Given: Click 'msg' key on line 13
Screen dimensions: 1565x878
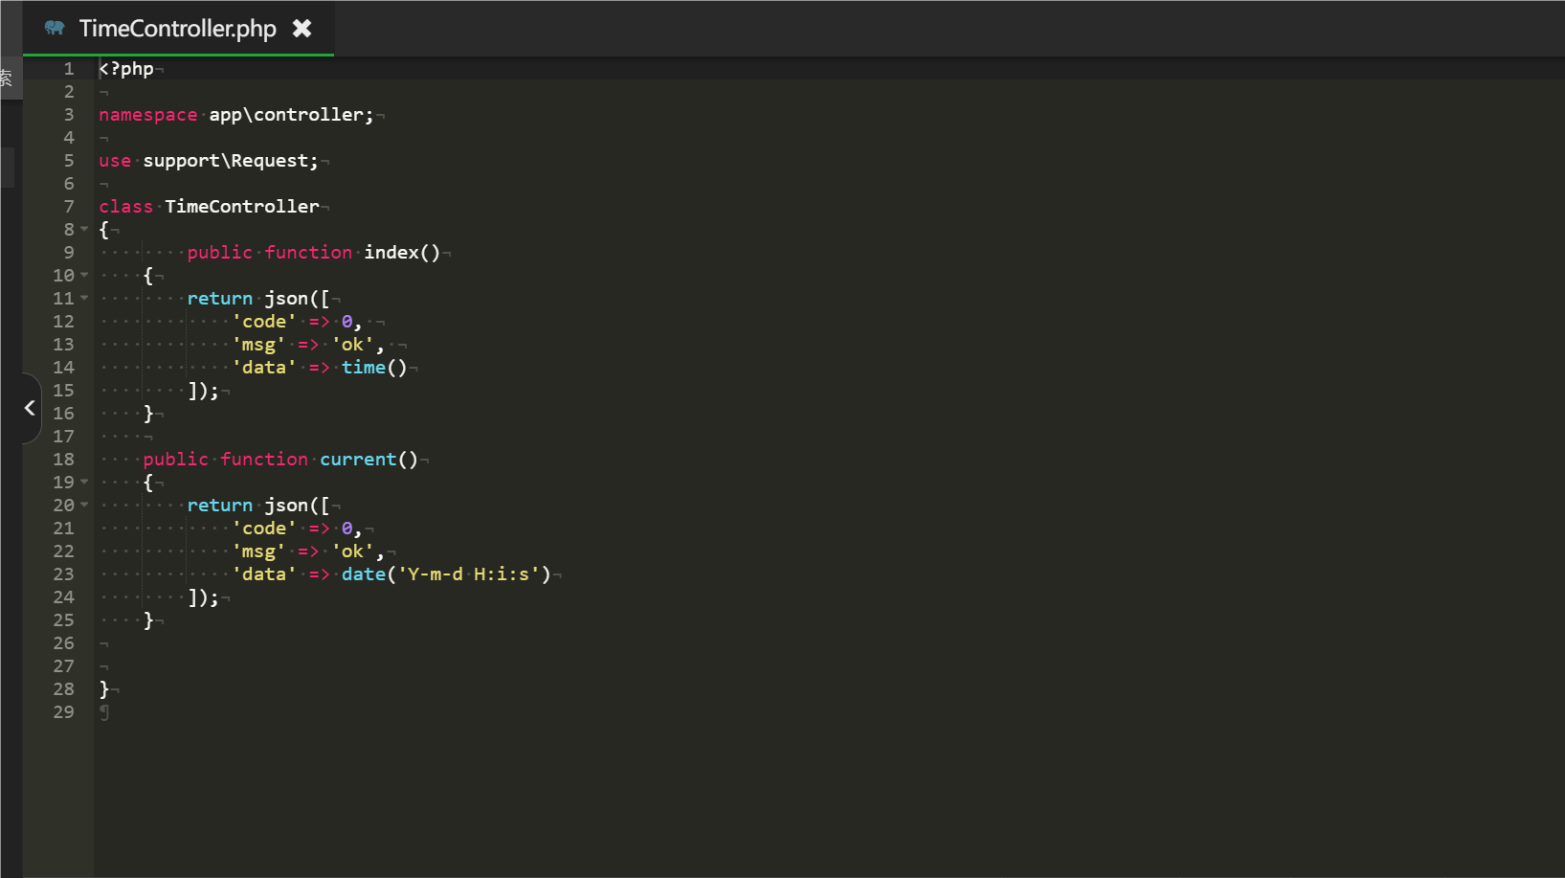Looking at the screenshot, I should [x=258, y=345].
